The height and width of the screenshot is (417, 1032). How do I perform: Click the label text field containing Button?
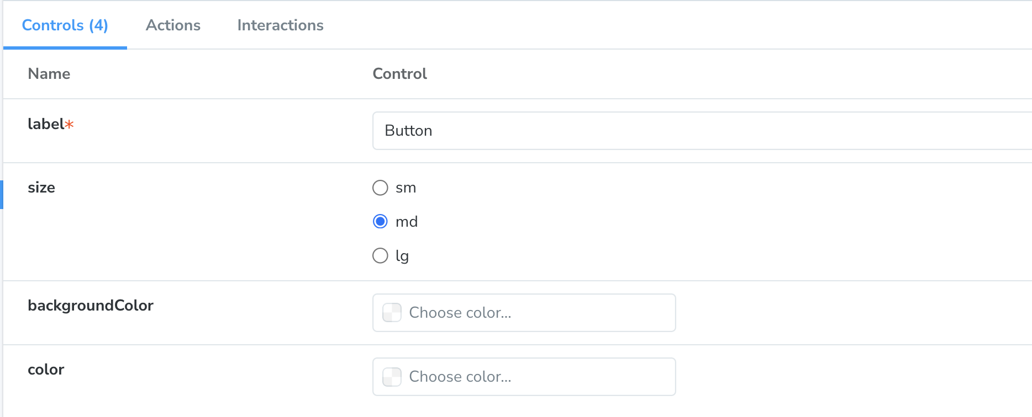coord(702,131)
